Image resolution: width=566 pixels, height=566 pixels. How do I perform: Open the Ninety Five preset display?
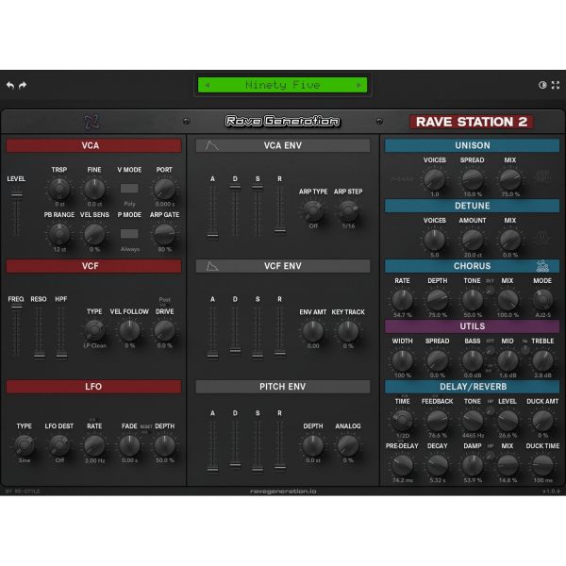point(283,85)
